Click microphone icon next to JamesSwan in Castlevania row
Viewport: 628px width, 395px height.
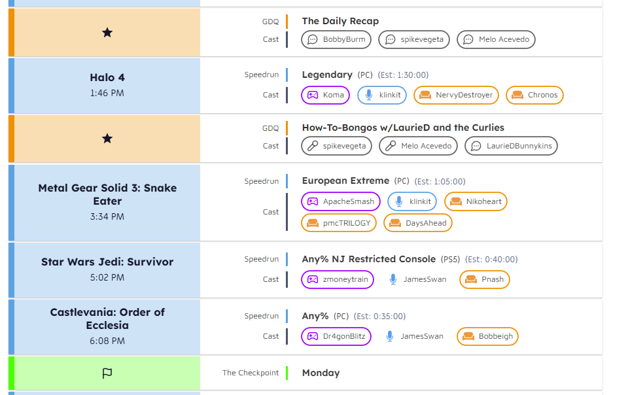[x=390, y=337]
